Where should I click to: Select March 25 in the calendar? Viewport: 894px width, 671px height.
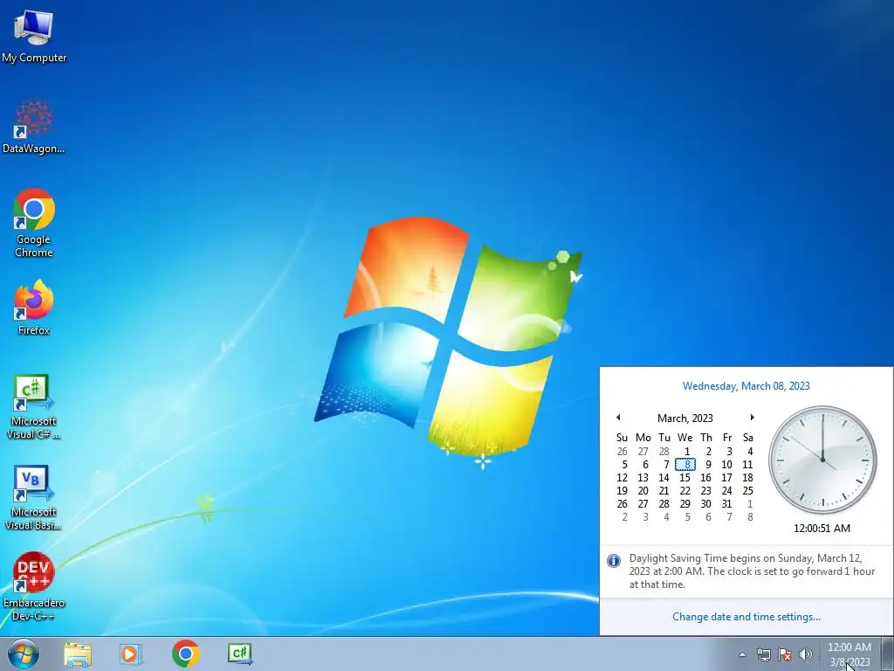(748, 491)
